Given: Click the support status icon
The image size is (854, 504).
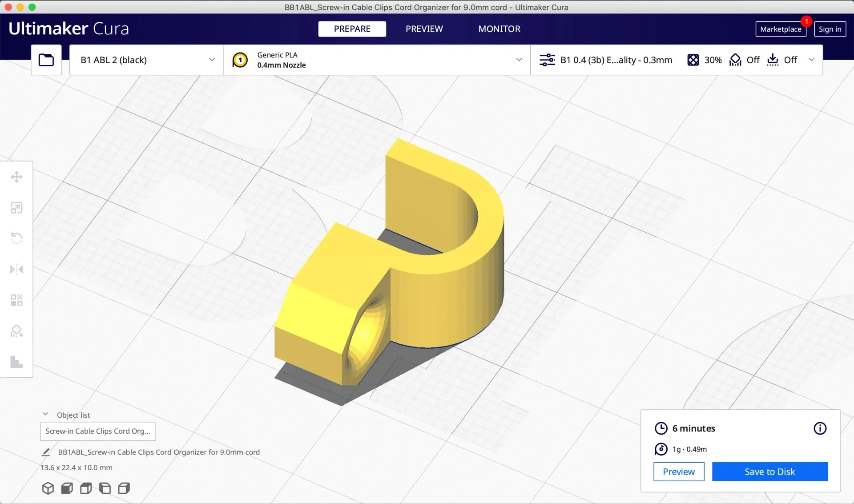Looking at the screenshot, I should tap(735, 60).
